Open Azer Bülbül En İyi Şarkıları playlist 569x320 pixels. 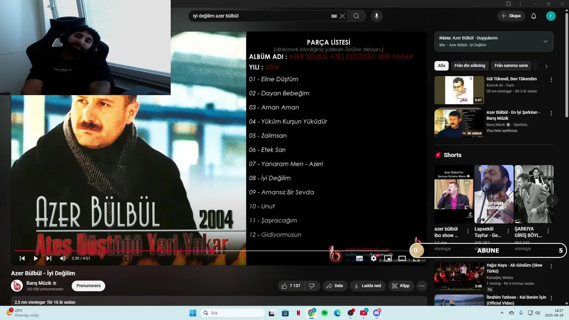(x=459, y=123)
